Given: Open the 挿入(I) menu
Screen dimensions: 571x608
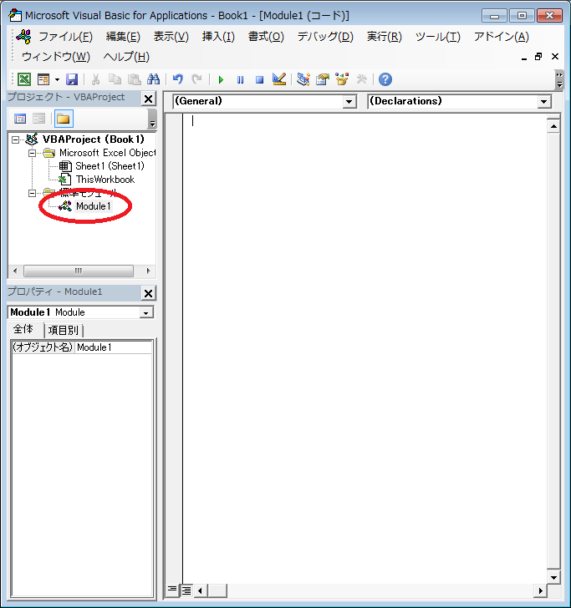Looking at the screenshot, I should click(x=218, y=37).
